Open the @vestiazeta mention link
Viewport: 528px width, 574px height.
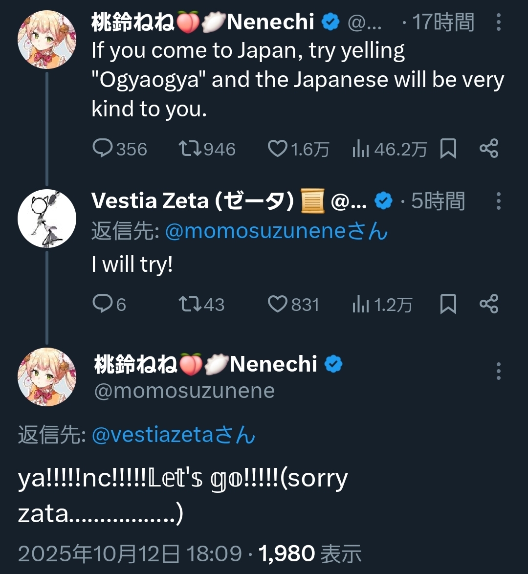click(x=153, y=435)
